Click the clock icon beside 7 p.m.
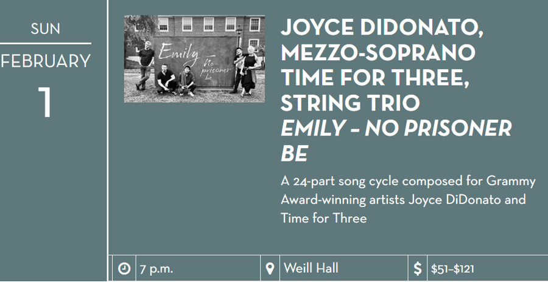Viewport: 548px width, 286px height. (124, 268)
